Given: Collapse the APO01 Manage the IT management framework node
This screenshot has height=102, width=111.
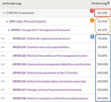Looking at the screenshot, I should point(9,30).
